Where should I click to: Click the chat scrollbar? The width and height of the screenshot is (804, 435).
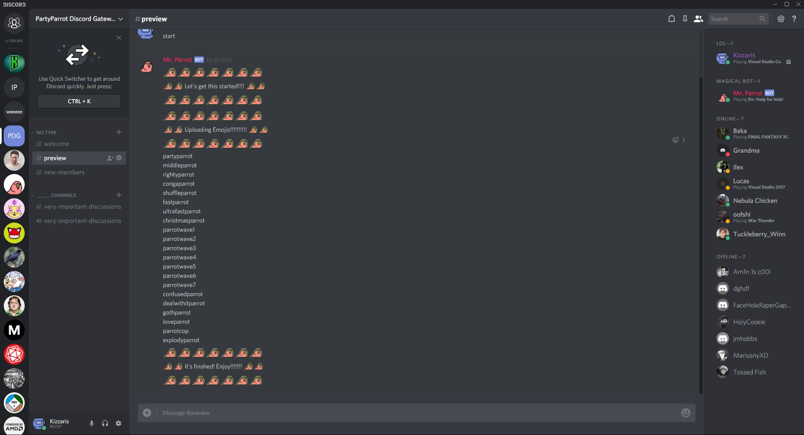[x=701, y=234]
